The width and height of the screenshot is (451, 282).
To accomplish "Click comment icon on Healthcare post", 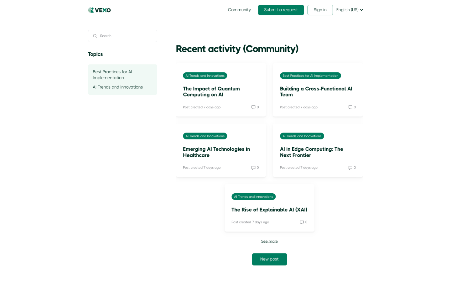I will [253, 168].
